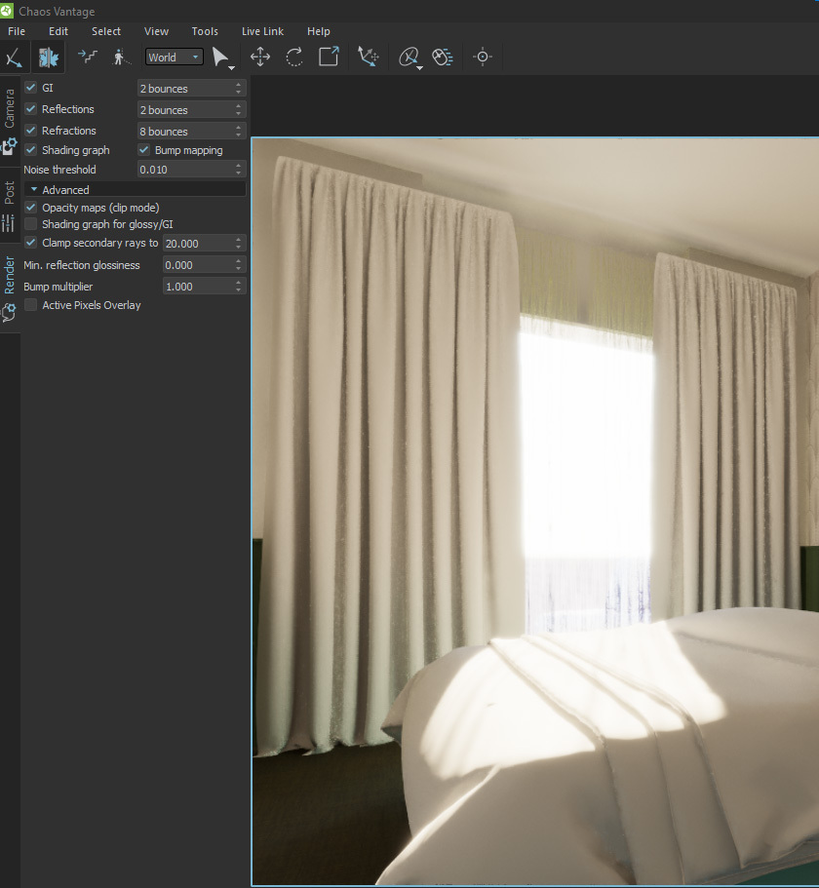
Task: Enable the Active Pixels Overlay checkbox
Action: pyautogui.click(x=31, y=305)
